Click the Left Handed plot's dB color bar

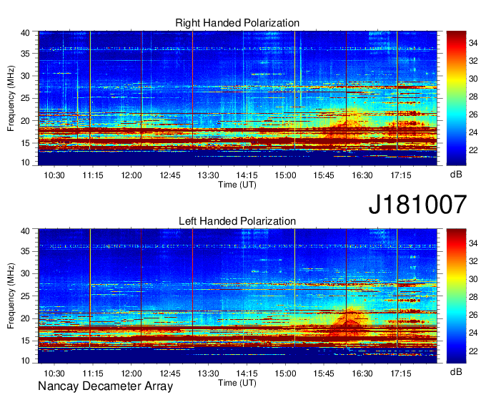coord(456,296)
